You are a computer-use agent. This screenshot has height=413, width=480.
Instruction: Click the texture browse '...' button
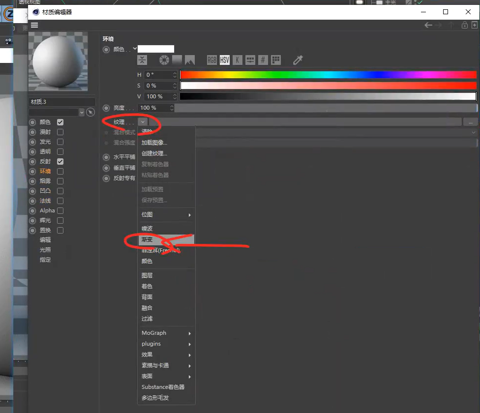(x=470, y=121)
